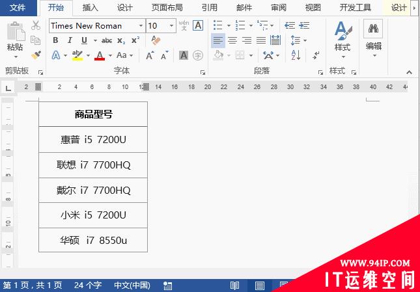Expand borders dropdown arrow

point(251,56)
